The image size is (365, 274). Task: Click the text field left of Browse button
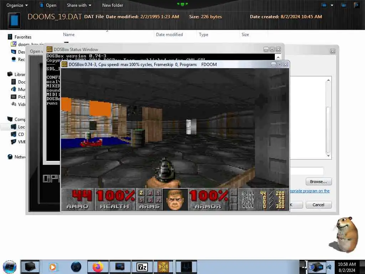tap(307, 171)
